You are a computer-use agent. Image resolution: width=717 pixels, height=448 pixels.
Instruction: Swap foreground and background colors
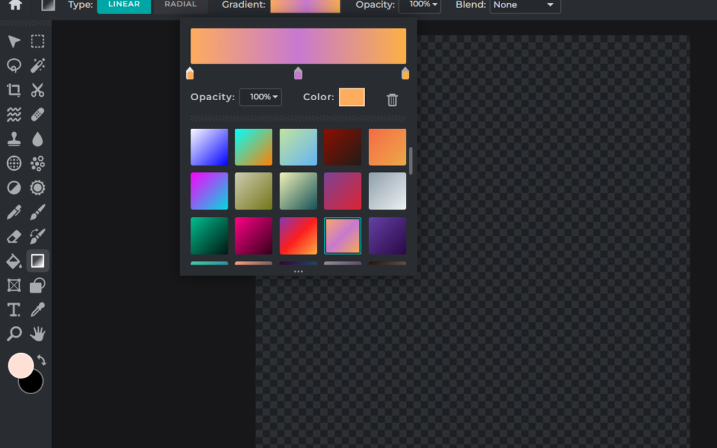click(41, 360)
